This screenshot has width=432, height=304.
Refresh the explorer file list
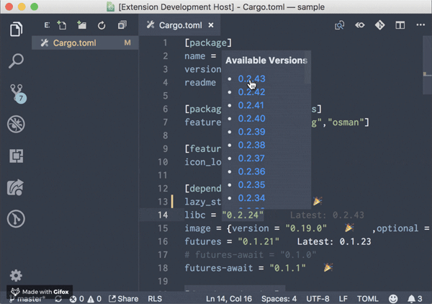(x=102, y=25)
